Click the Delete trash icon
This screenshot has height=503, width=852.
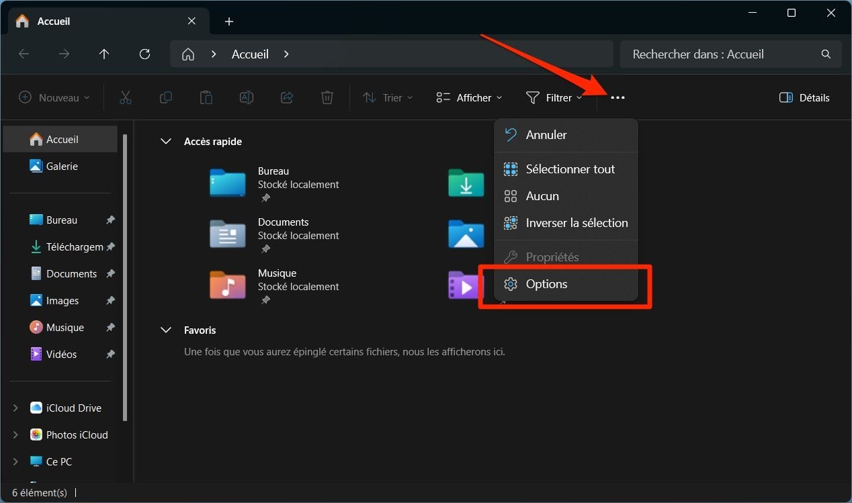point(327,97)
